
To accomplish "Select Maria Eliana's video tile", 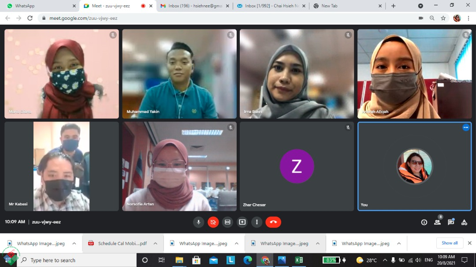I will 62,73.
